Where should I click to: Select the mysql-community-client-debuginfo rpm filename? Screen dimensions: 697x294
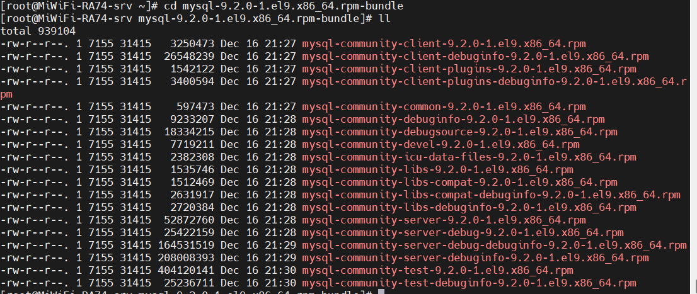click(x=475, y=57)
